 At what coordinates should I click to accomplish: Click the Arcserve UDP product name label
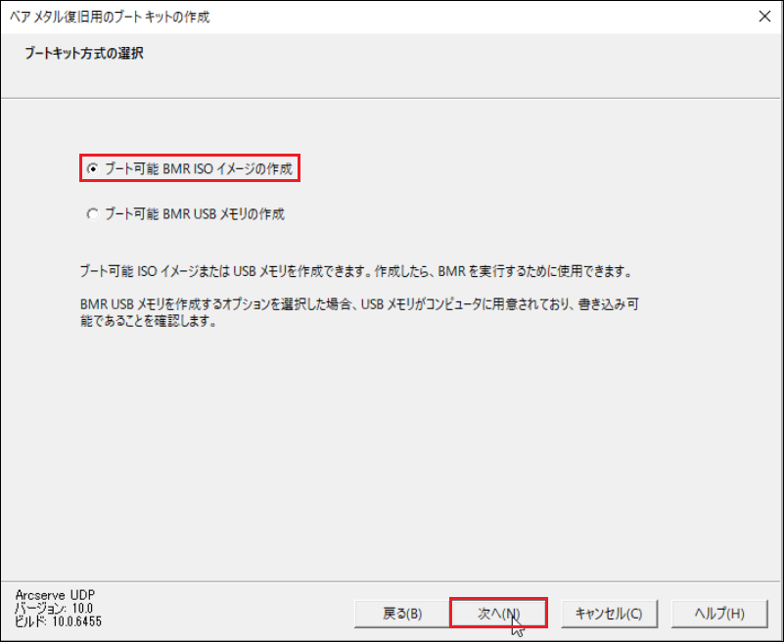[x=55, y=595]
